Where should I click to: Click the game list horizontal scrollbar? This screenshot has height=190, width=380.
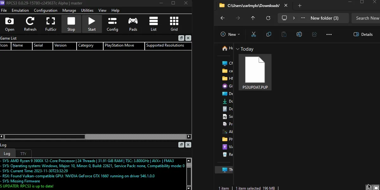coord(44,136)
